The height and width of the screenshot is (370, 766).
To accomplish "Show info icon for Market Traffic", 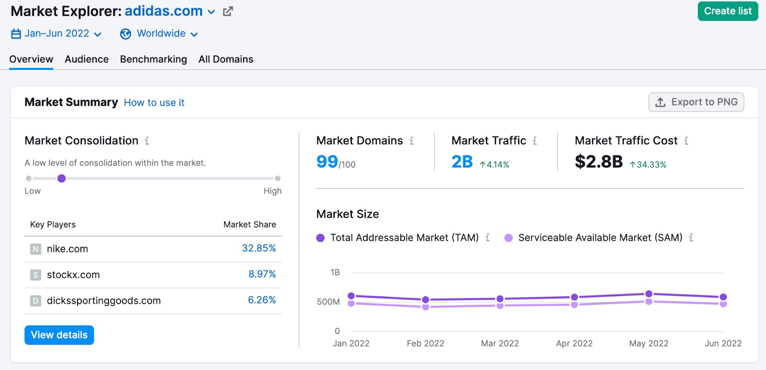I will 535,141.
